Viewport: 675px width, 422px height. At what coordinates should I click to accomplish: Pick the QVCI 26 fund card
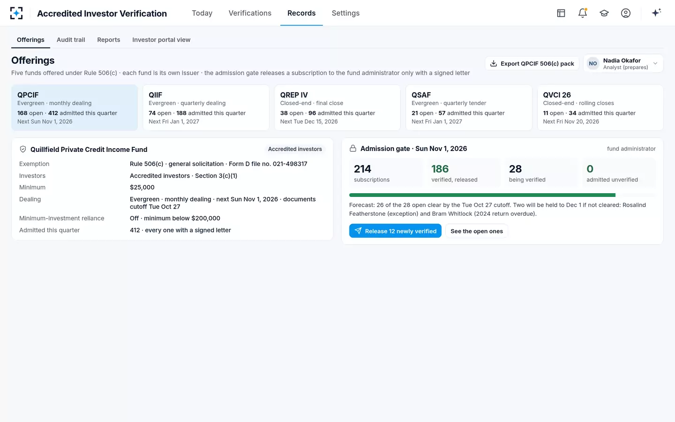pos(600,108)
